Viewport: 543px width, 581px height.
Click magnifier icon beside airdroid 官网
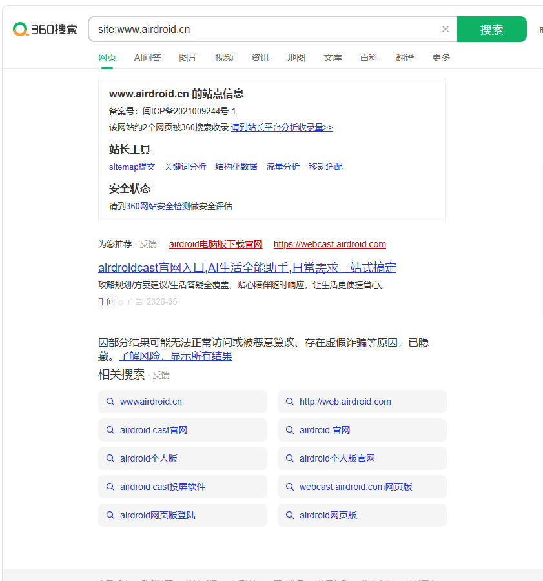click(290, 430)
